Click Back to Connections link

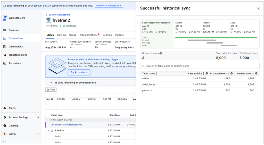pyautogui.click(x=58, y=15)
